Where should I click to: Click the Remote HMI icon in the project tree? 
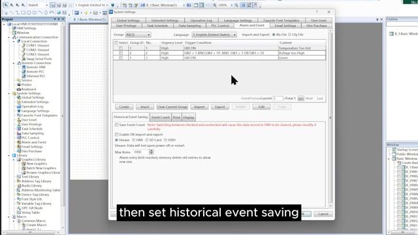click(x=24, y=67)
